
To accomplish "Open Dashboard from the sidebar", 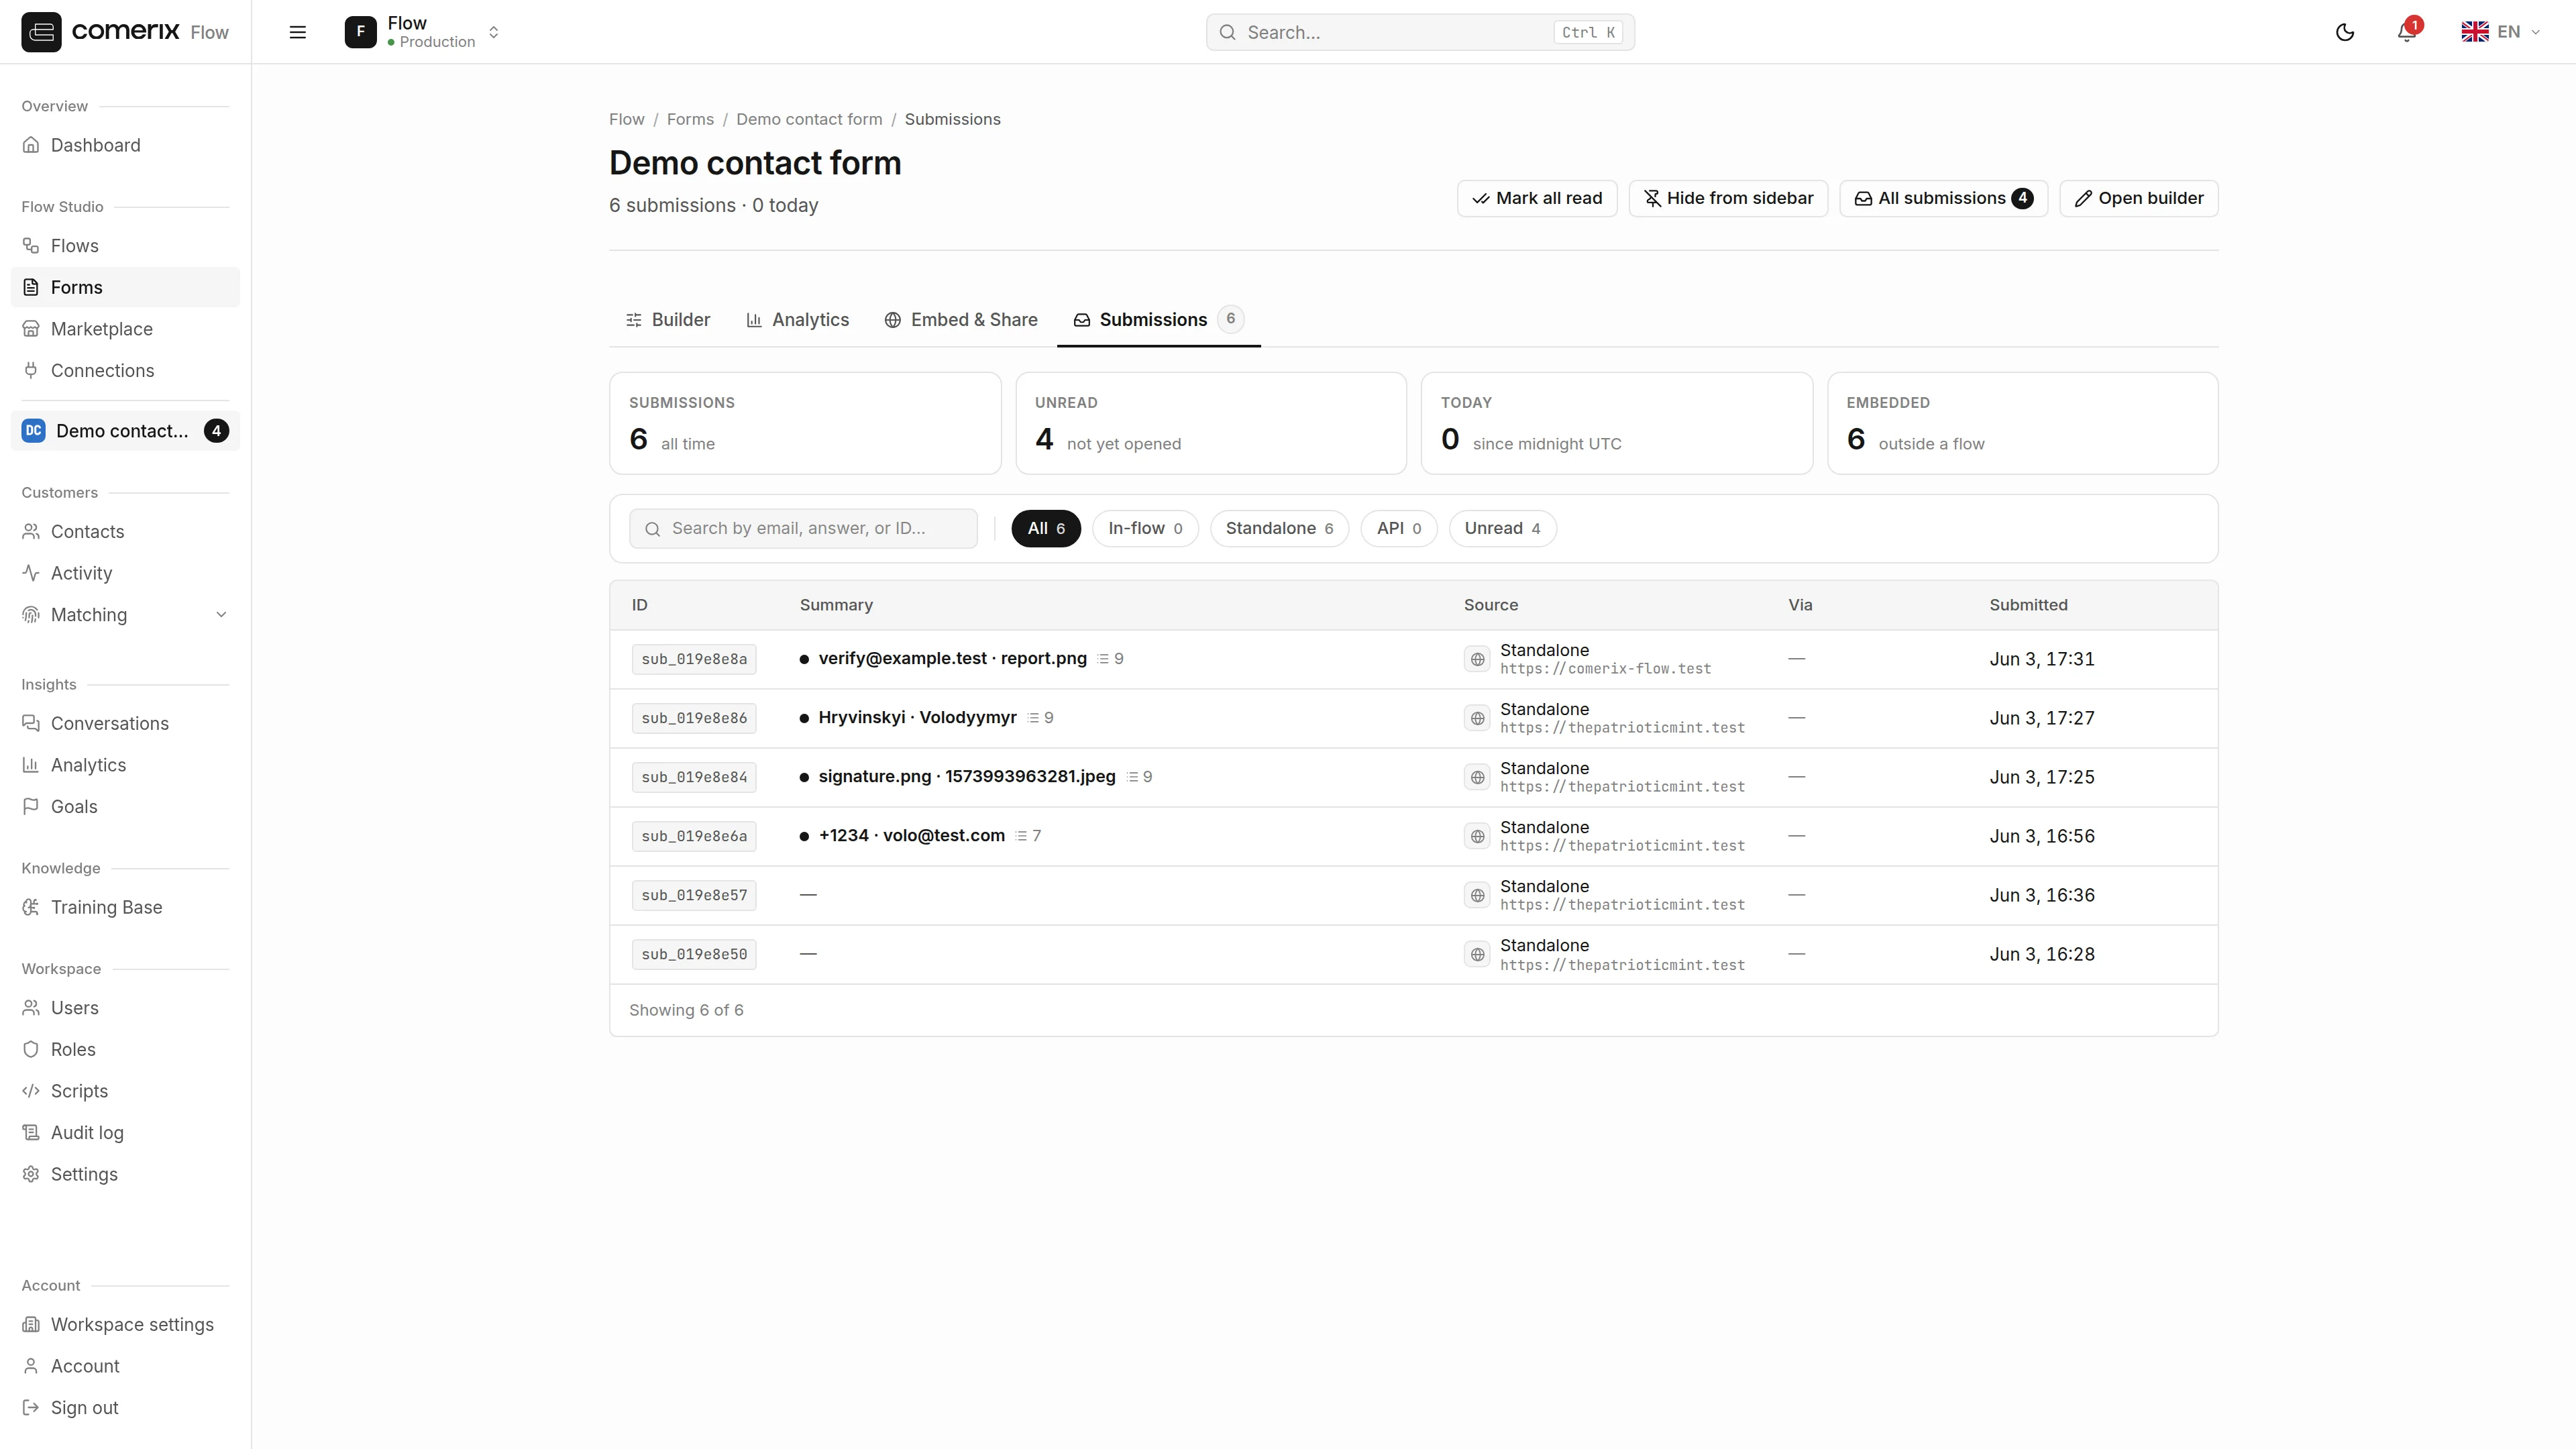I will [125, 146].
